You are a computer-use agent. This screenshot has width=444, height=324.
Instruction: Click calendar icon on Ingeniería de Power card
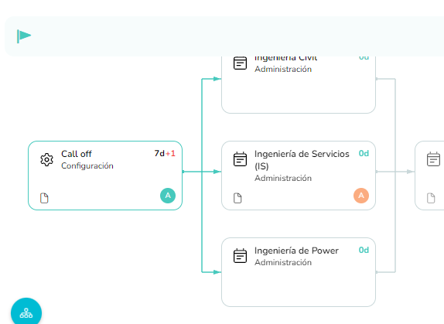[240, 256]
